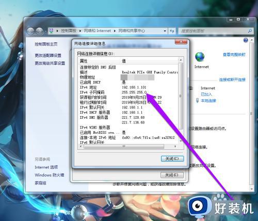258x221 pixels.
Task: Open the blue Help question mark icon
Action: click(246, 40)
